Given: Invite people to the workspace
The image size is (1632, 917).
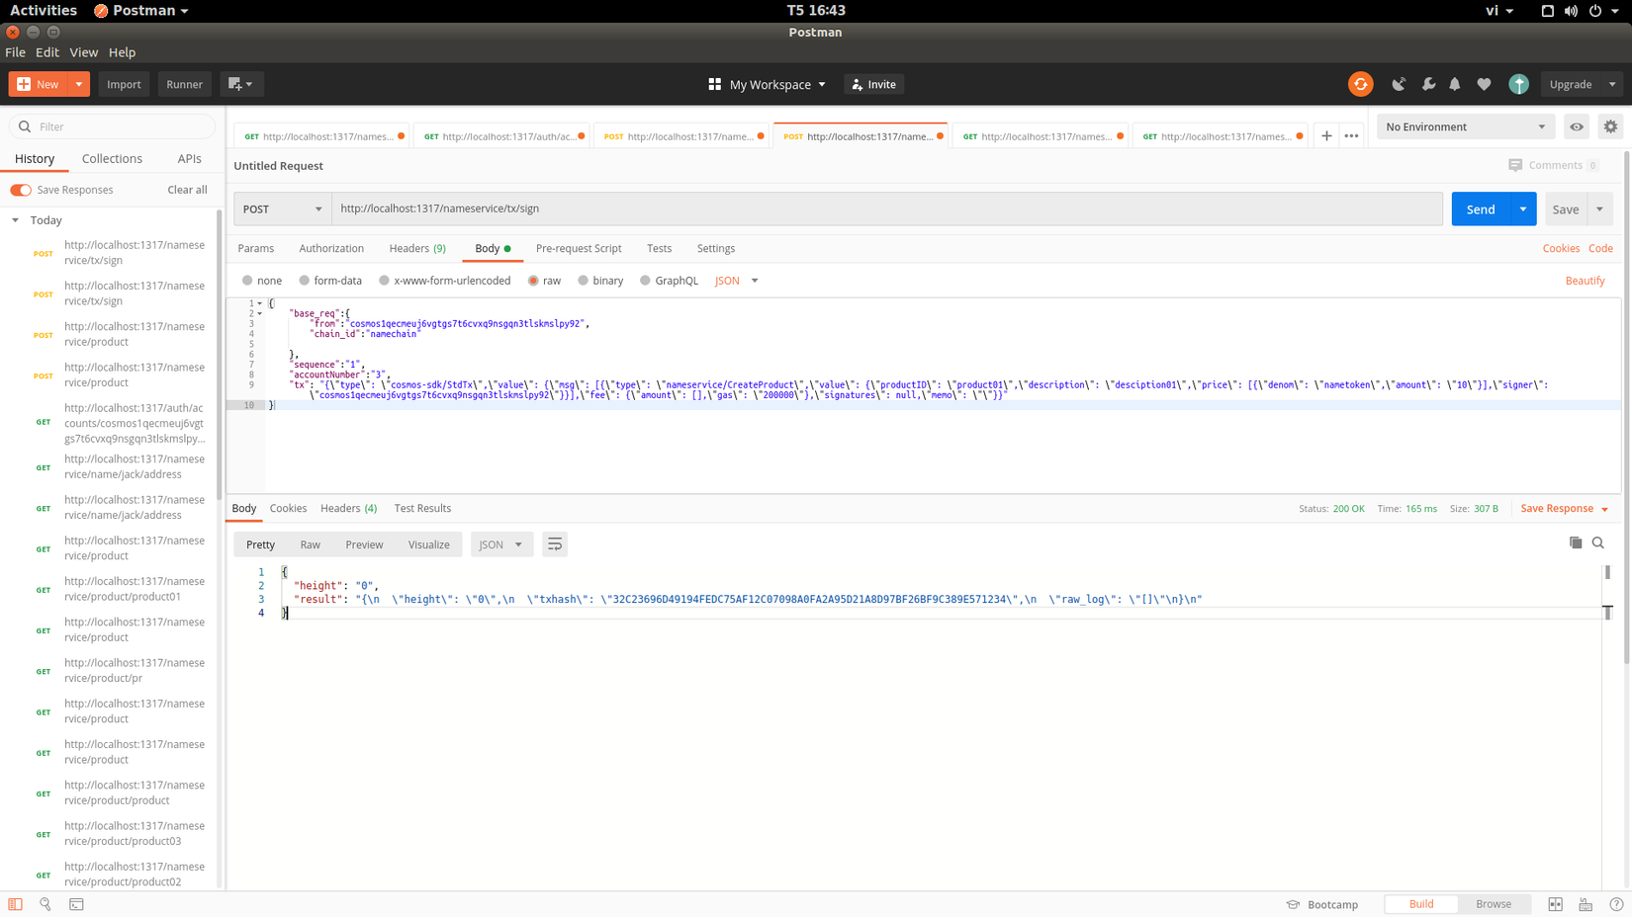Looking at the screenshot, I should 874,84.
